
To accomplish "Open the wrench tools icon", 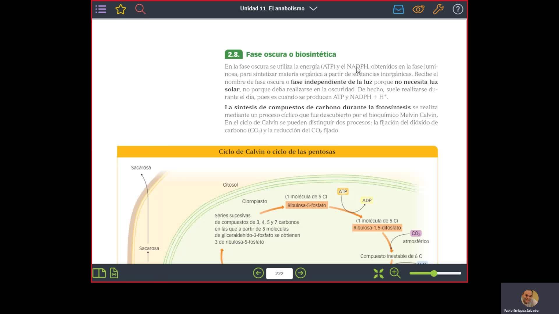I will 438,9.
